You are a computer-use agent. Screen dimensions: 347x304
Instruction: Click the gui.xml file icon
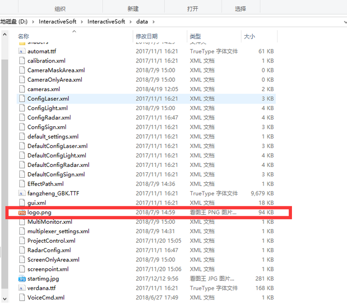22,203
